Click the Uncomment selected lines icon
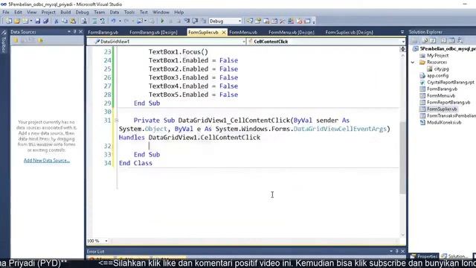Image resolution: width=476 pixels, height=268 pixels. (103, 21)
